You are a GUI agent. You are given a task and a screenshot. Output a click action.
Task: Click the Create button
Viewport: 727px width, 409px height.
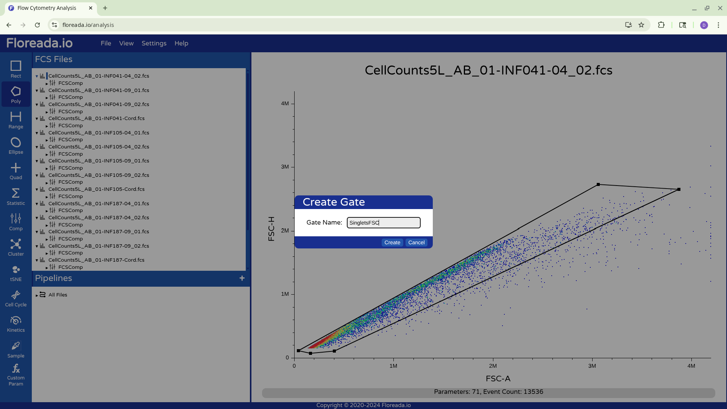[x=392, y=242]
